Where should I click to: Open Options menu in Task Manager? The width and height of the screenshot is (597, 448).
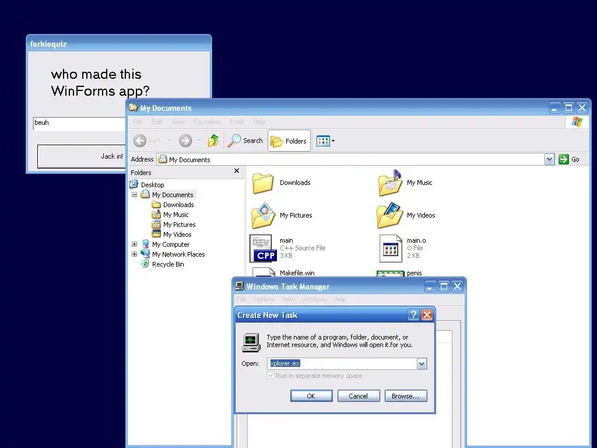[x=264, y=299]
